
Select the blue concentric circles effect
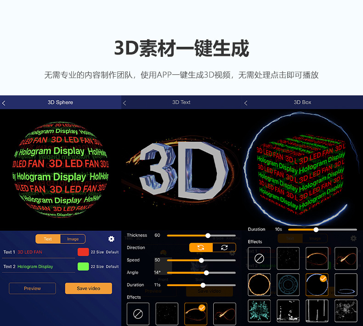click(x=288, y=285)
